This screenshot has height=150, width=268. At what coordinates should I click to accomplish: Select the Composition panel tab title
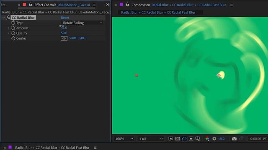[x=179, y=5]
